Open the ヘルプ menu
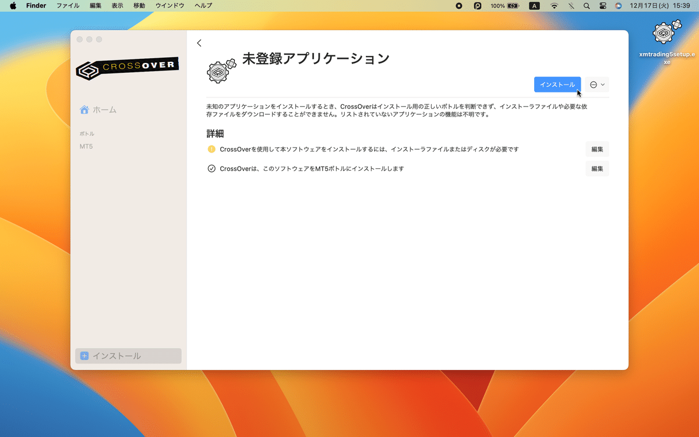 click(203, 6)
